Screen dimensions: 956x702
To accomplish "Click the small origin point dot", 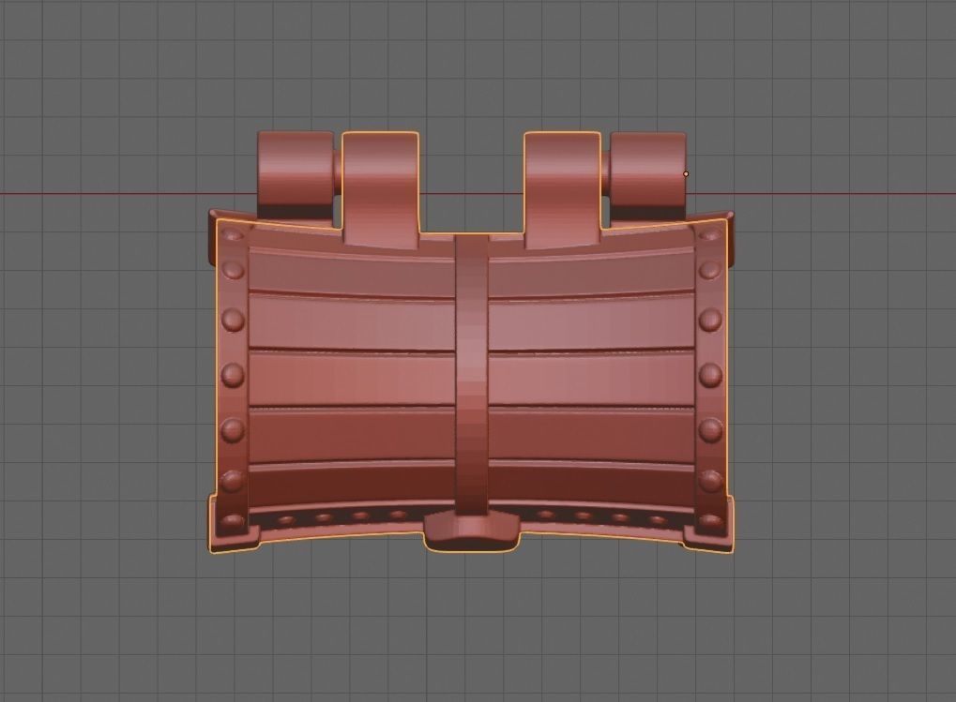I will tap(686, 174).
